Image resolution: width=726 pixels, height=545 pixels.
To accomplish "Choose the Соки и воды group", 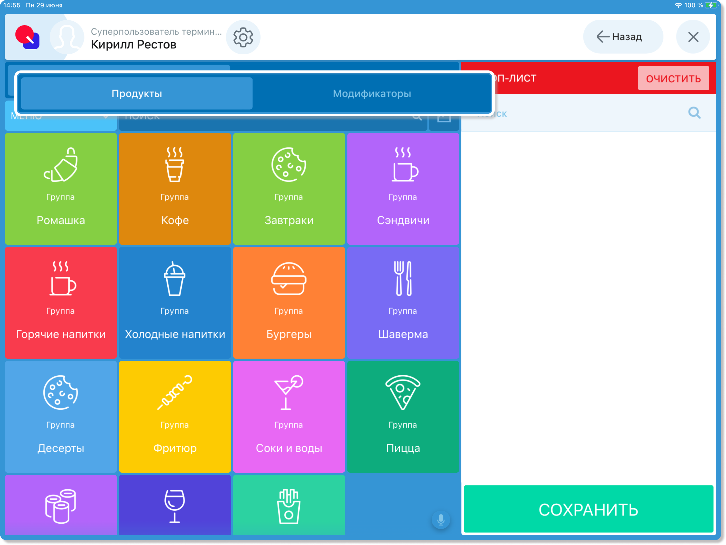I will pos(289,417).
